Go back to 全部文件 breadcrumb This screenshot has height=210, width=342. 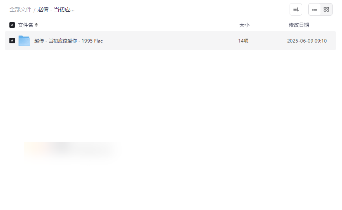(20, 10)
